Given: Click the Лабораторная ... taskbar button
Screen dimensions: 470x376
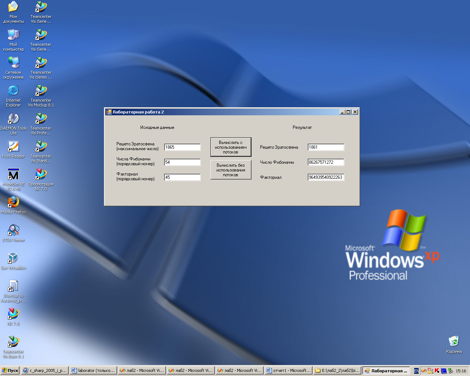Looking at the screenshot, I should pos(386,371).
